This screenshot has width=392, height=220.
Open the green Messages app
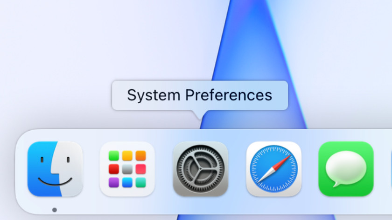346,169
